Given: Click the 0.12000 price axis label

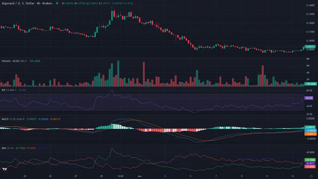Looking at the screenshot, I should (x=311, y=23).
